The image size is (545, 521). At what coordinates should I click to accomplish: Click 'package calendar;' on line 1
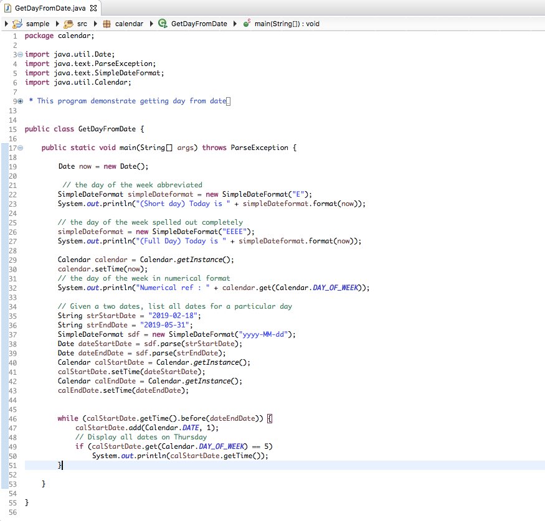pyautogui.click(x=59, y=35)
